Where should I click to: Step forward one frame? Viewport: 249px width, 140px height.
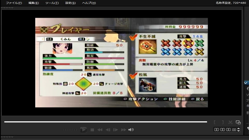[x=115, y=130]
